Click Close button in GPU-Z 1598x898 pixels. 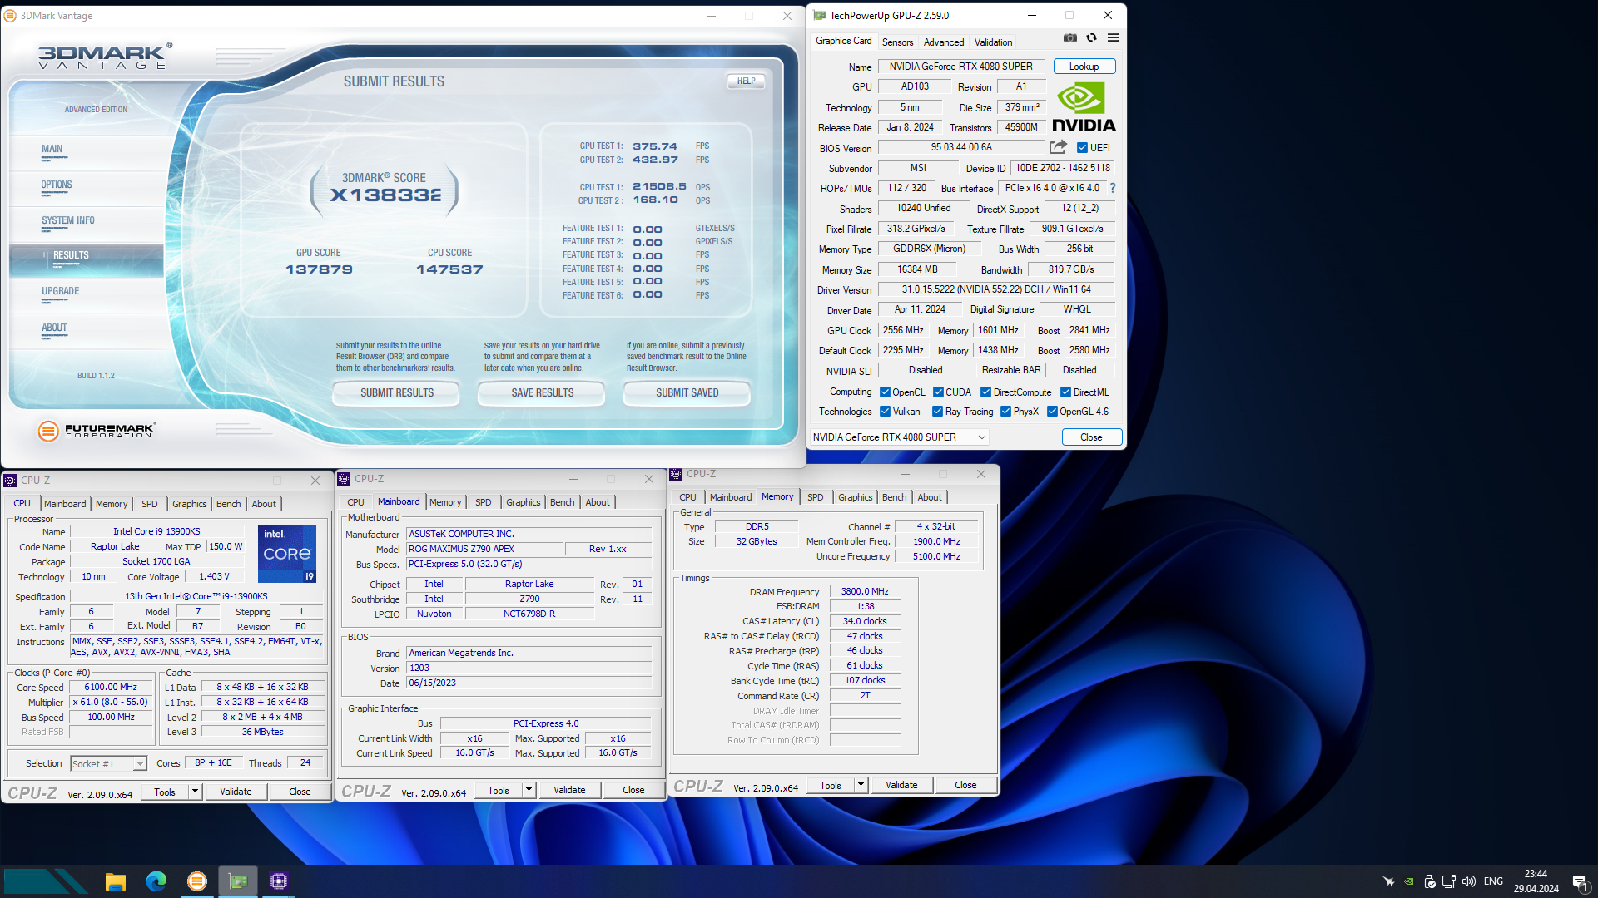pos(1091,437)
